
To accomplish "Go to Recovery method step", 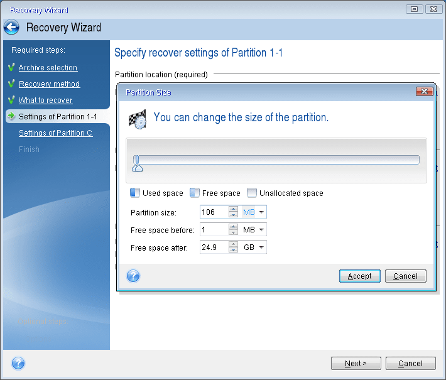I will (x=49, y=84).
